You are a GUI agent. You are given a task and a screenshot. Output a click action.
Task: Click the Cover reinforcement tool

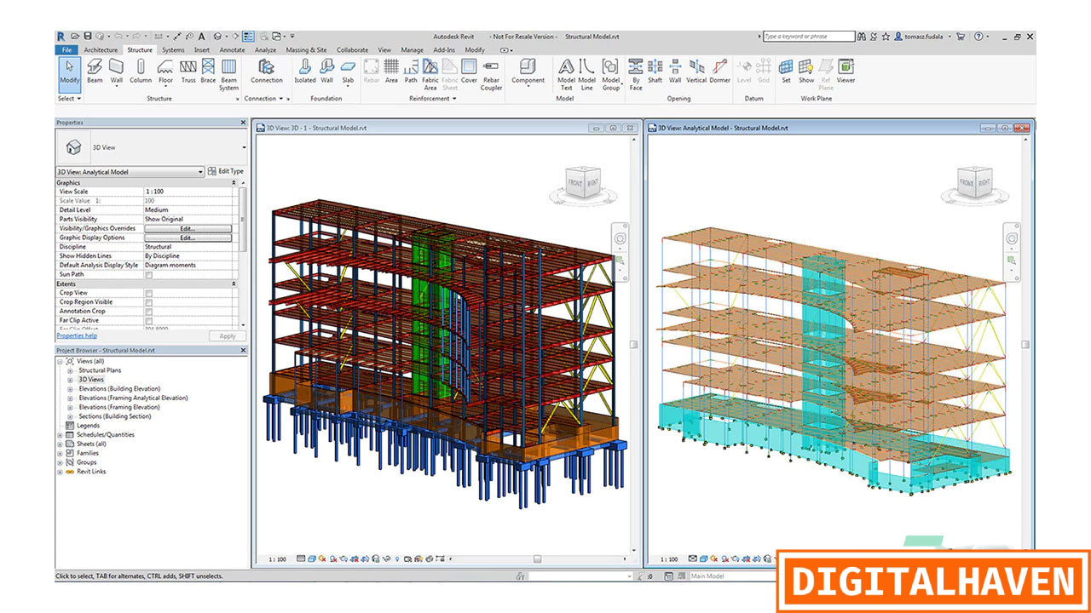(470, 72)
